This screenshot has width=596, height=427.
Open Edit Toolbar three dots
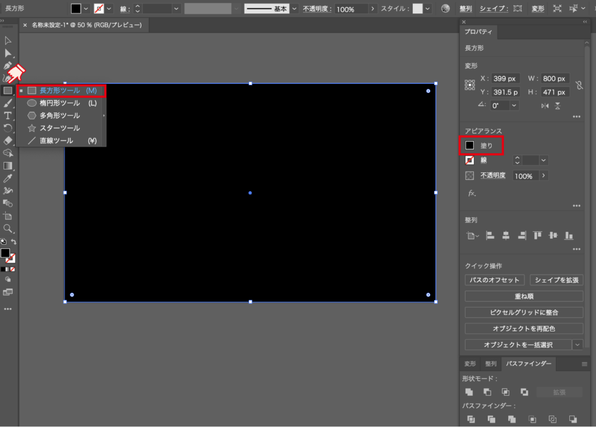pyautogui.click(x=8, y=309)
